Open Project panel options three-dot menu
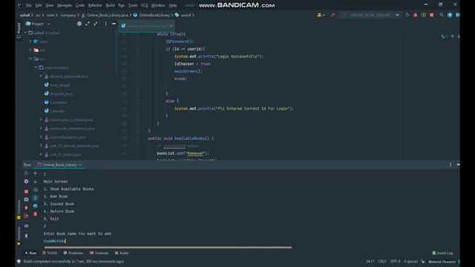 pyautogui.click(x=105, y=24)
